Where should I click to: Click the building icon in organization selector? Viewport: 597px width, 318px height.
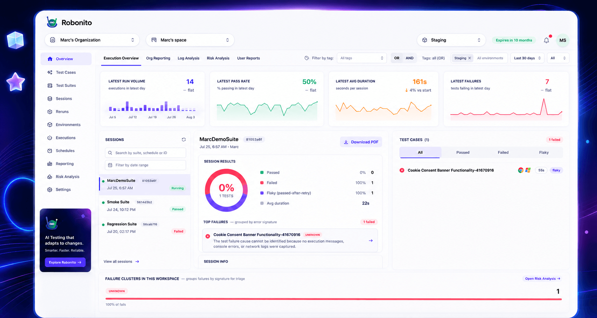point(53,40)
